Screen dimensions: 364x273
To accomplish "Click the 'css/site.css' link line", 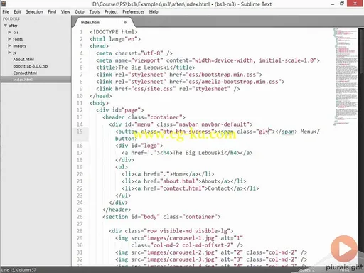I will (x=168, y=89).
